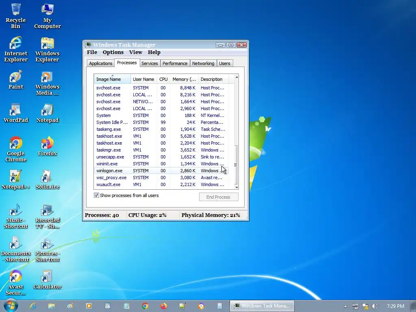Image resolution: width=416 pixels, height=312 pixels.
Task: Launch Google Chrome from the taskbar
Action: (x=145, y=306)
